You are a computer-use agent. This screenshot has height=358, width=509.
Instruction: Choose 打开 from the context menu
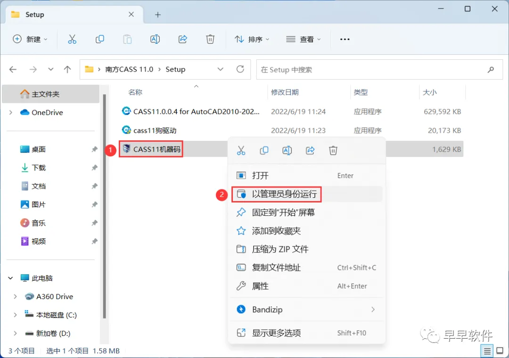[307, 176]
